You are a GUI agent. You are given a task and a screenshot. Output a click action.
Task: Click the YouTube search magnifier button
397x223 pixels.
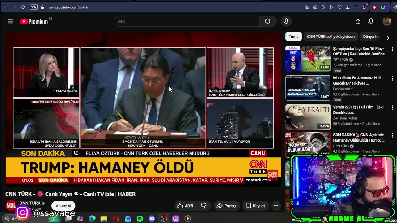click(268, 21)
